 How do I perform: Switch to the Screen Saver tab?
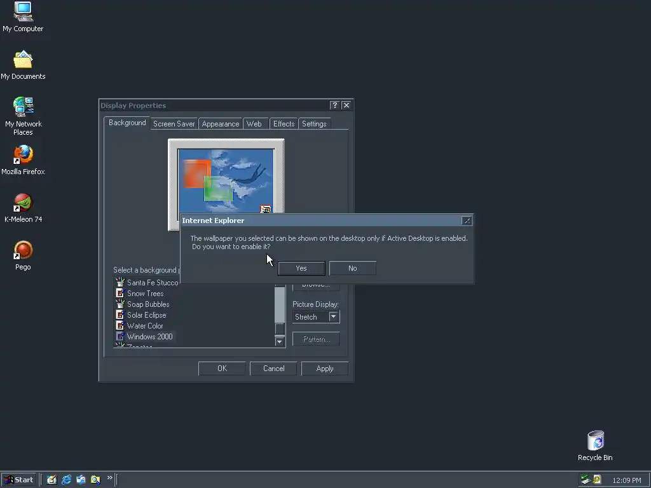(174, 124)
